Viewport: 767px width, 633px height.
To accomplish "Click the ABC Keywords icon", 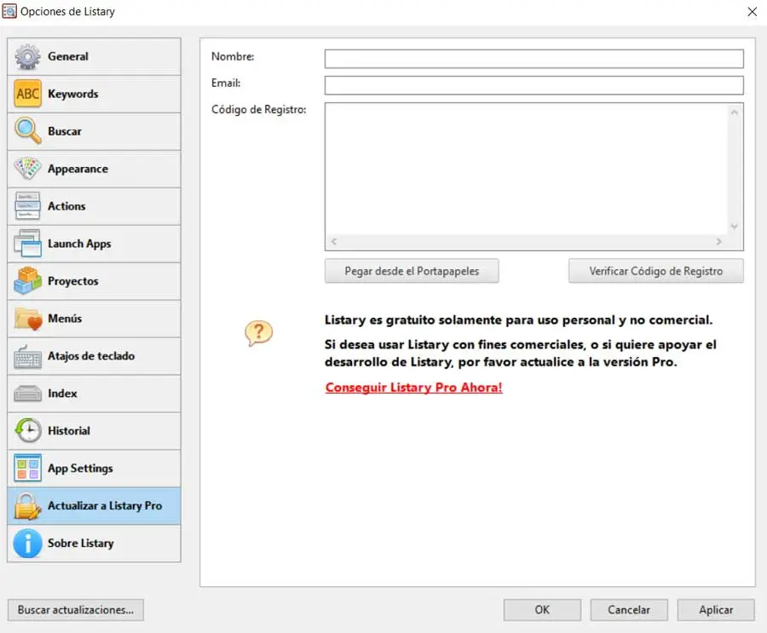I will coord(28,94).
